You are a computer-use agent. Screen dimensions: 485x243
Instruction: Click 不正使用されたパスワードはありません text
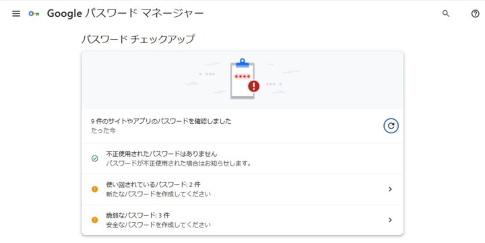[162, 153]
